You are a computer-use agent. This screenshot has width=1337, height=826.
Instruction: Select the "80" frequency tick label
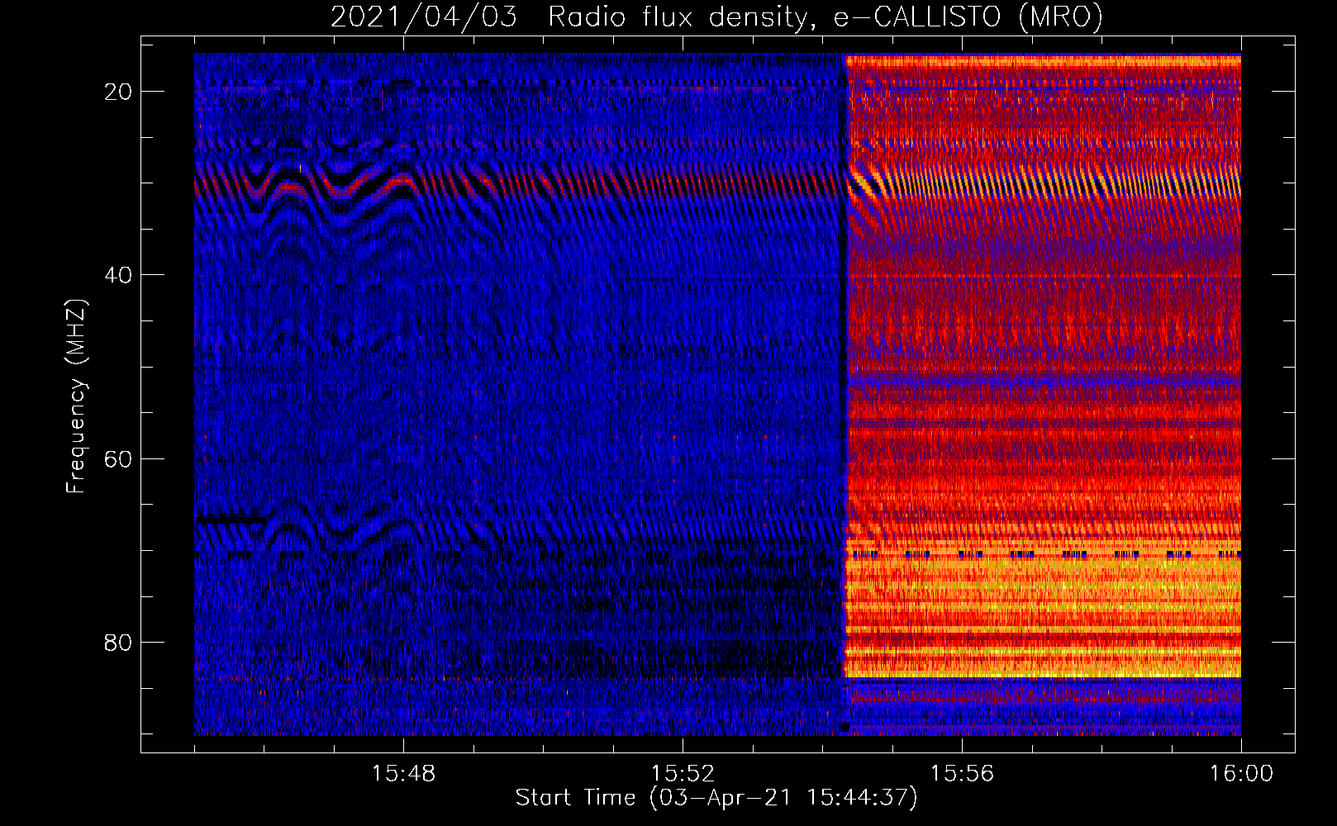(119, 642)
